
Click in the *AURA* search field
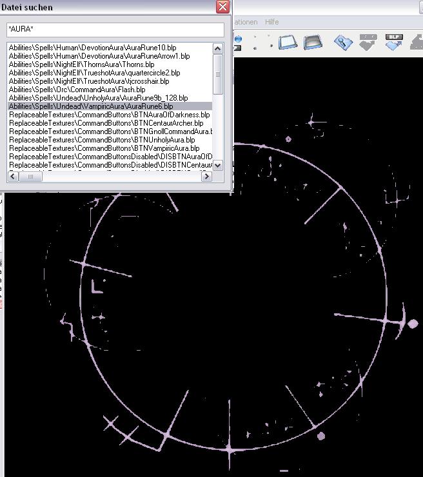coord(115,30)
